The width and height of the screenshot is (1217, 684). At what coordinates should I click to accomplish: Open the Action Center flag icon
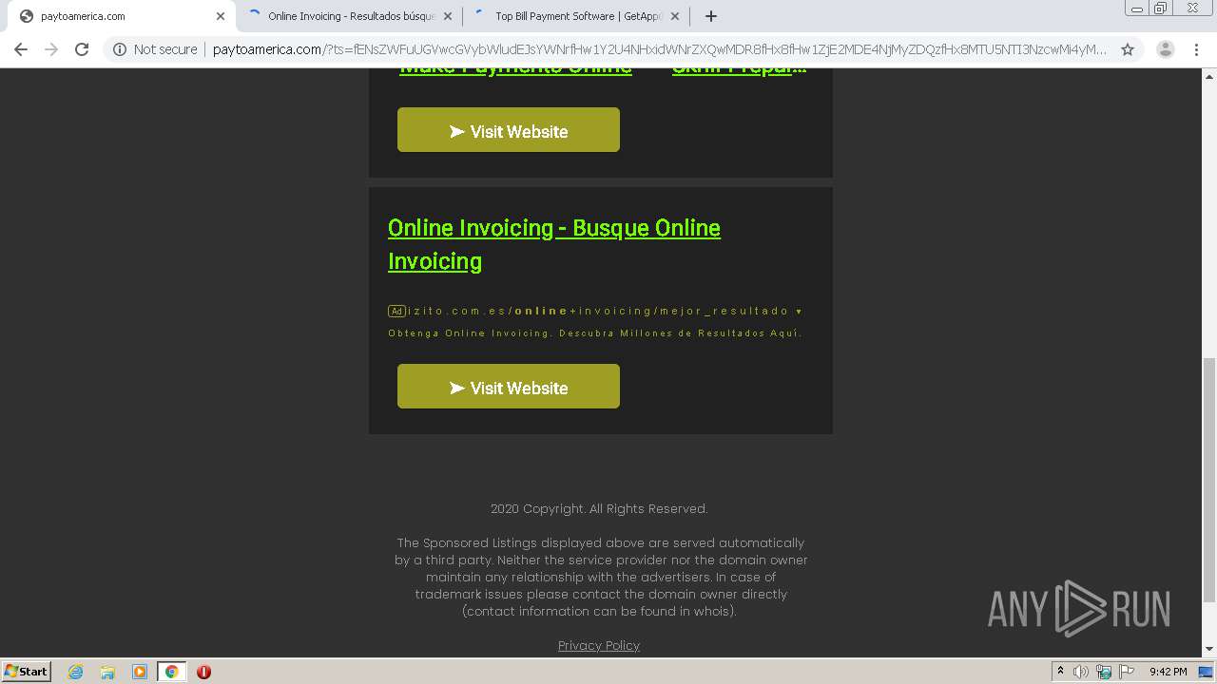click(x=1127, y=672)
